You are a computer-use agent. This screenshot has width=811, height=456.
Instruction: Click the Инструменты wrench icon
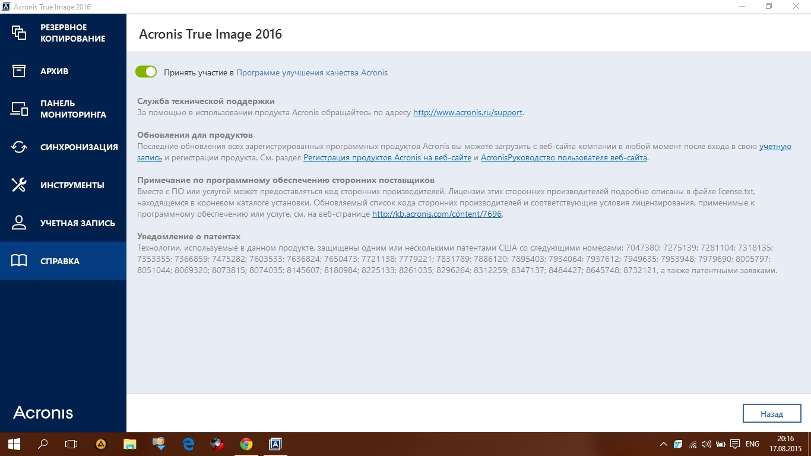(20, 185)
